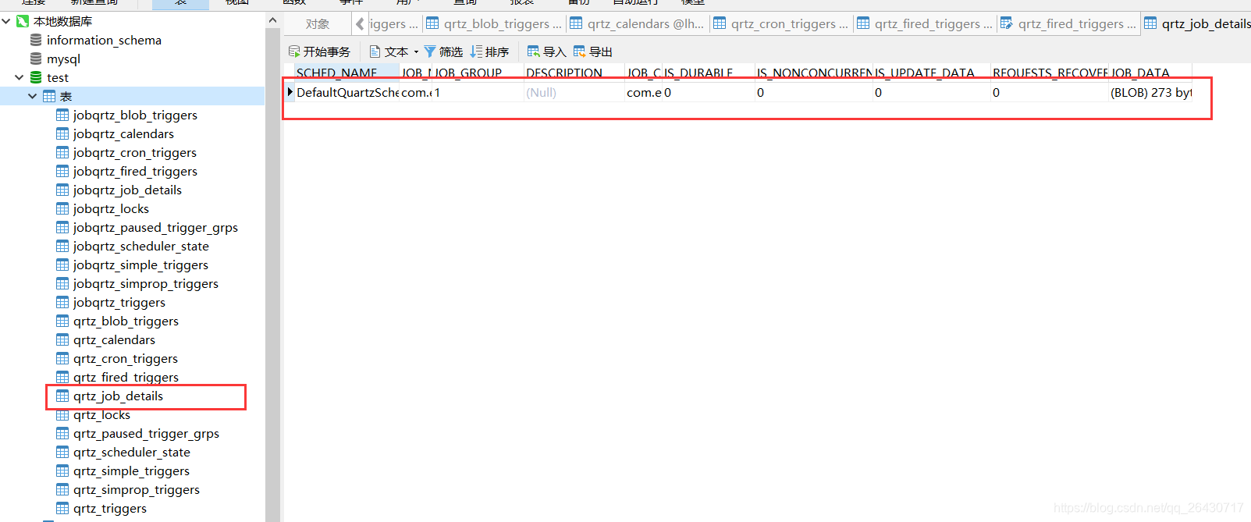Open the jobqrtz_fired_triggers table
This screenshot has height=522, width=1251.
[x=135, y=171]
